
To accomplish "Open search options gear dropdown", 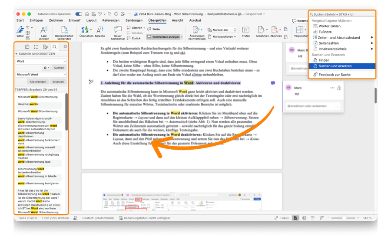I will point(46,68).
